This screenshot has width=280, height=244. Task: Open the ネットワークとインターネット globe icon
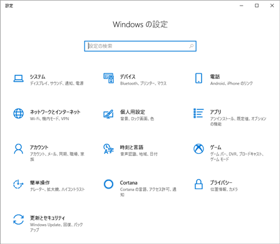click(x=19, y=113)
